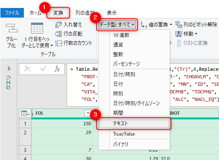Choose 10 進数 data type
219x160 pixels.
134,35
